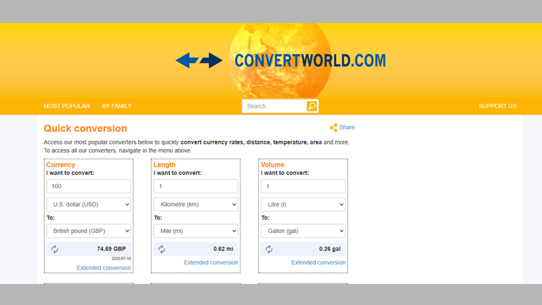
Task: Click the Share icon
Action: tap(333, 127)
